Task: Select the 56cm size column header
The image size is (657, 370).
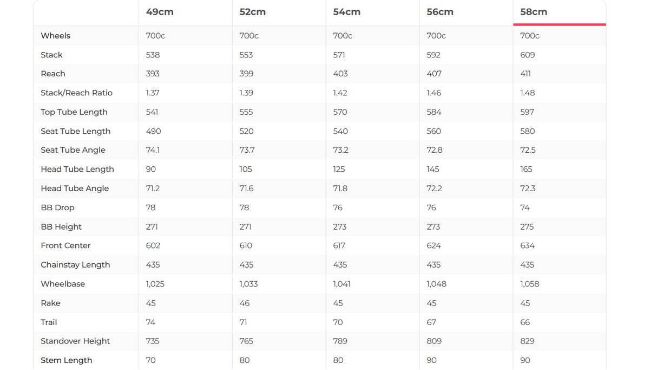Action: tap(440, 12)
